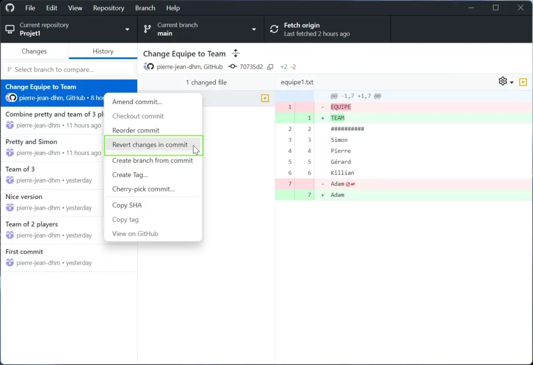
Task: Click the Gérard line in the diff
Action: 404,162
